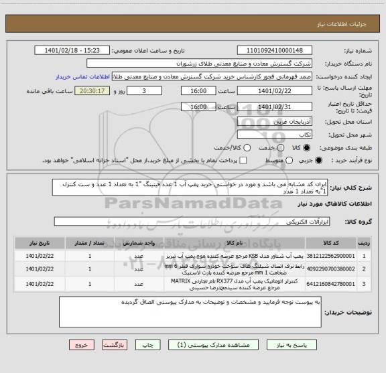
Task: Click the خروج exit button
Action: (x=82, y=345)
